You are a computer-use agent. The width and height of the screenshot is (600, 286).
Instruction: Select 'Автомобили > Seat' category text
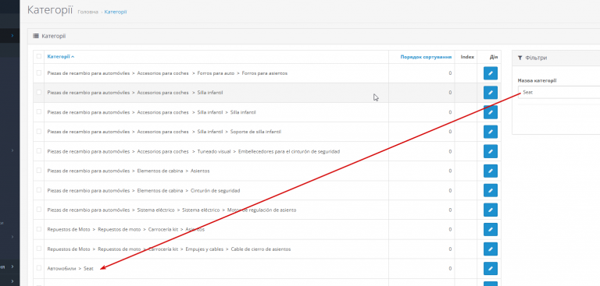[x=70, y=269]
